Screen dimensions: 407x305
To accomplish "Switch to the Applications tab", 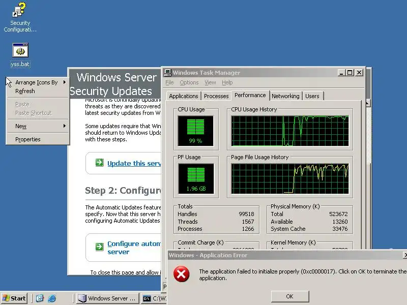I will (x=184, y=96).
